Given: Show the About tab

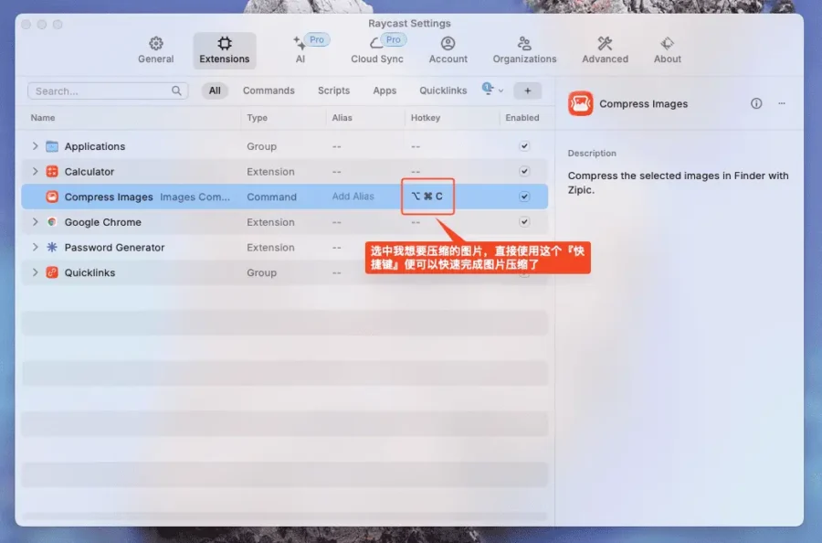Looking at the screenshot, I should (668, 50).
